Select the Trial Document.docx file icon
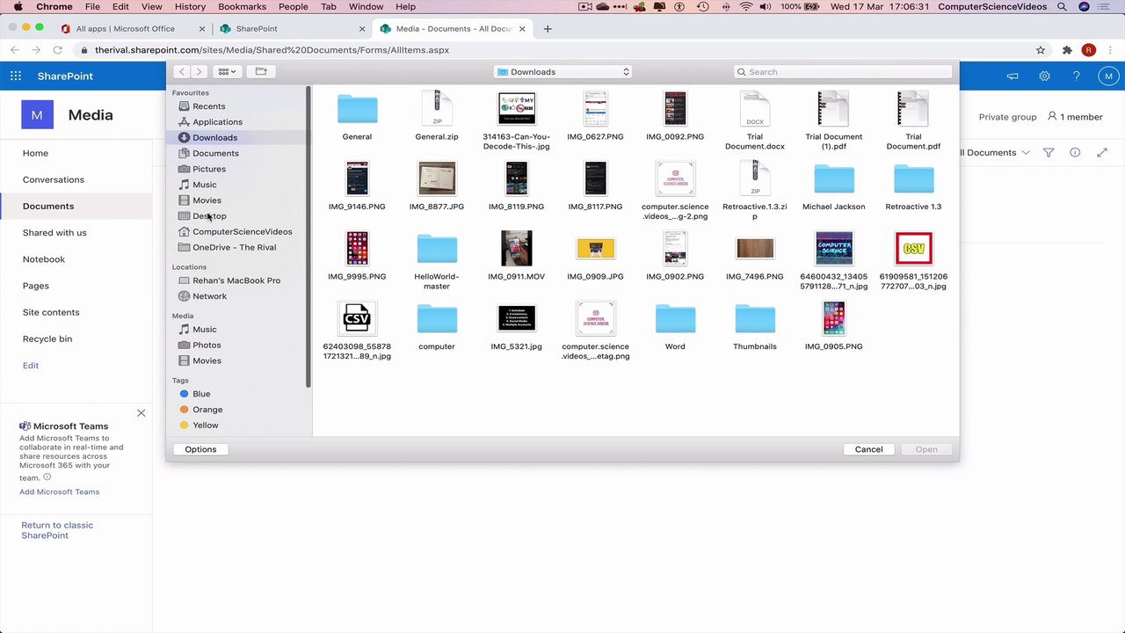Image resolution: width=1125 pixels, height=633 pixels. [x=755, y=109]
